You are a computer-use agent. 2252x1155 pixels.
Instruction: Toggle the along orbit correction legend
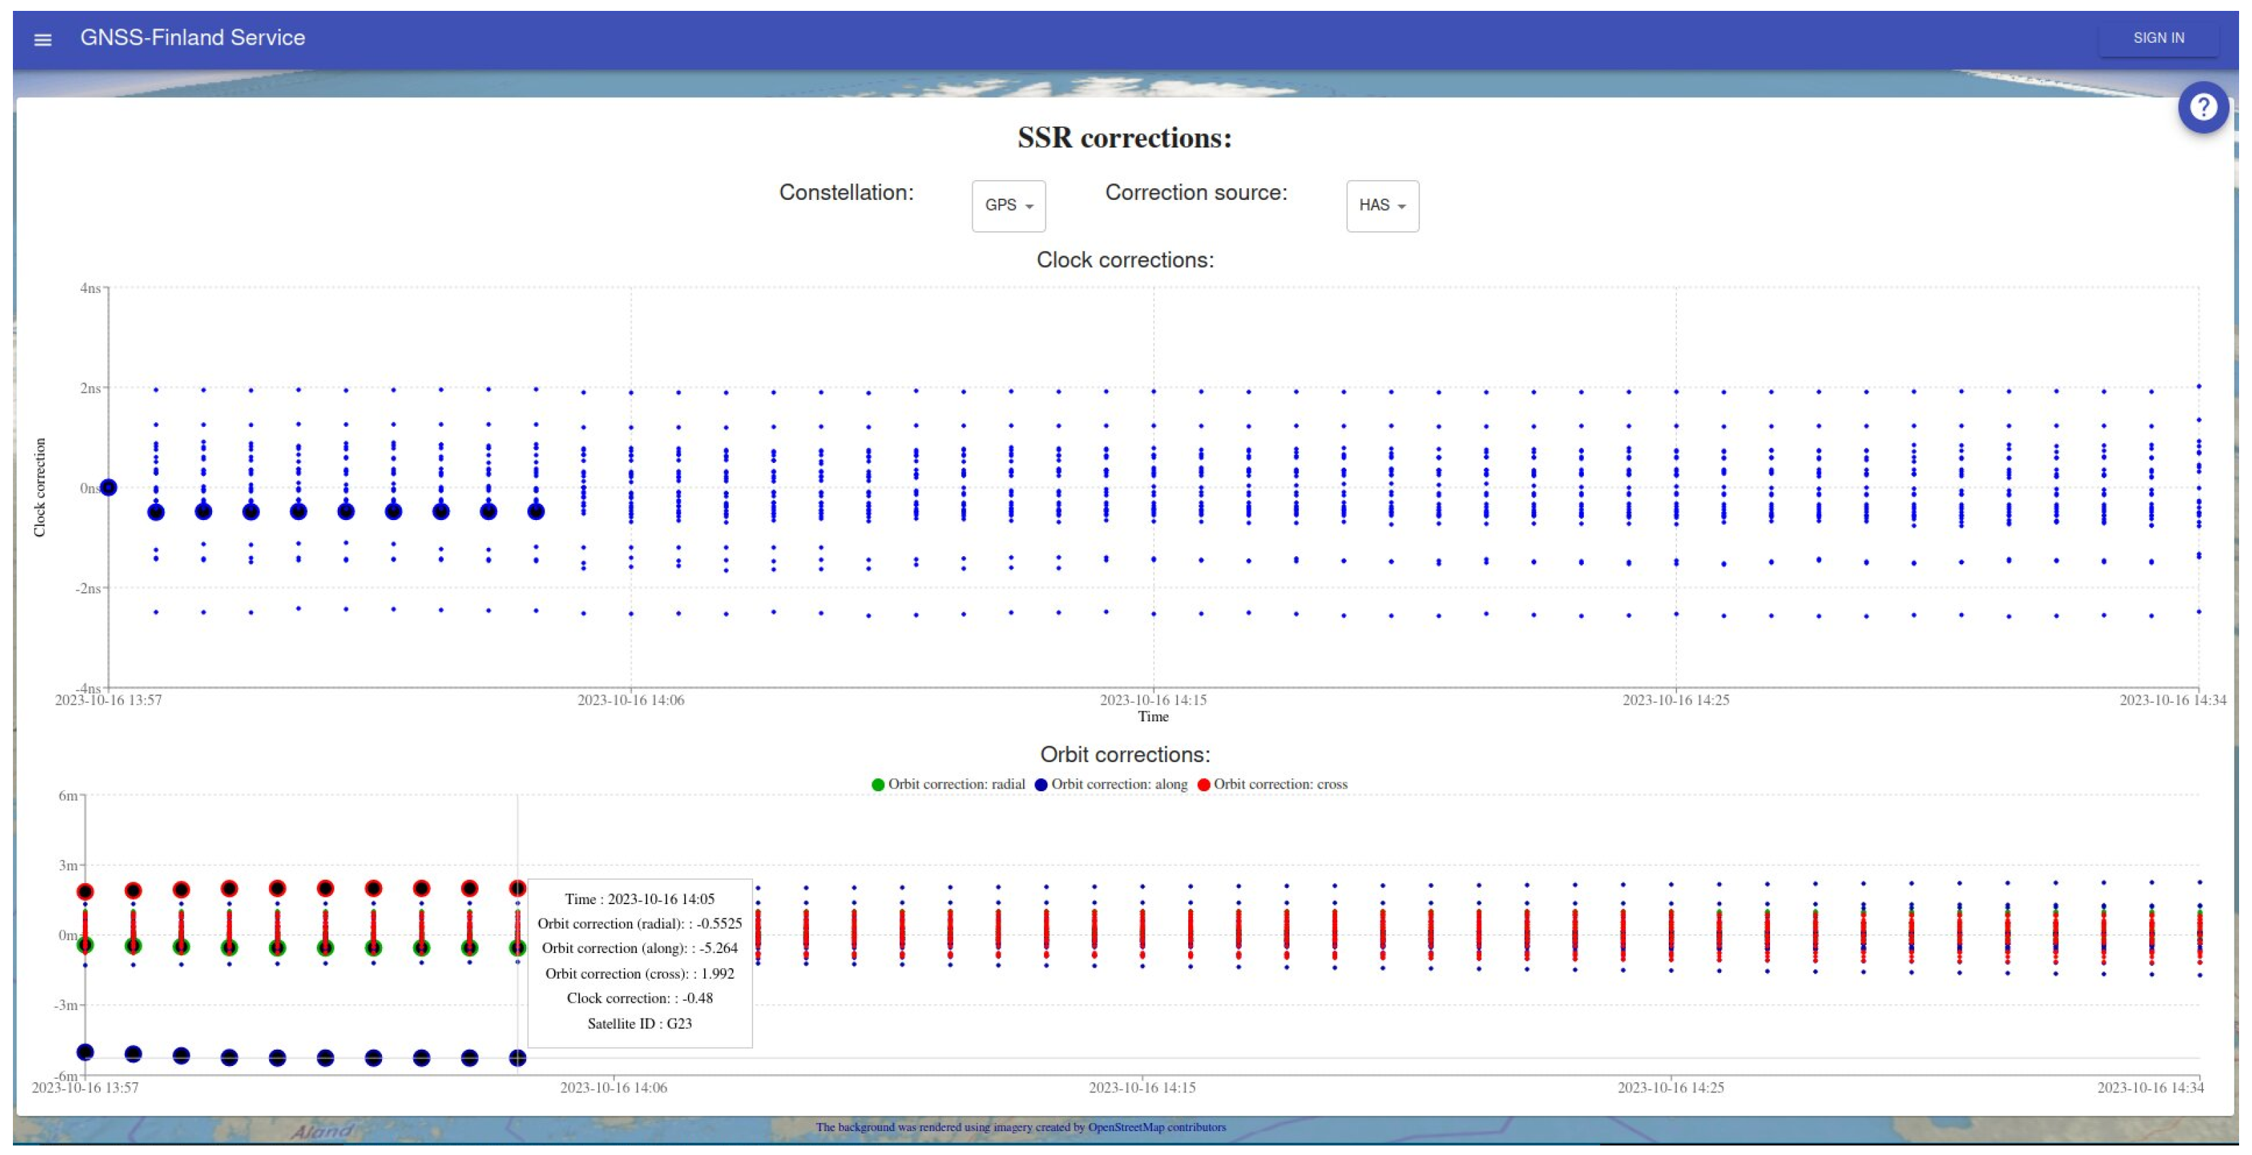tap(1118, 785)
